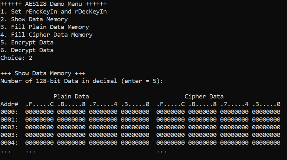Select the Show Data Memory menu line
Screen dimensions: 287x160
34,19
